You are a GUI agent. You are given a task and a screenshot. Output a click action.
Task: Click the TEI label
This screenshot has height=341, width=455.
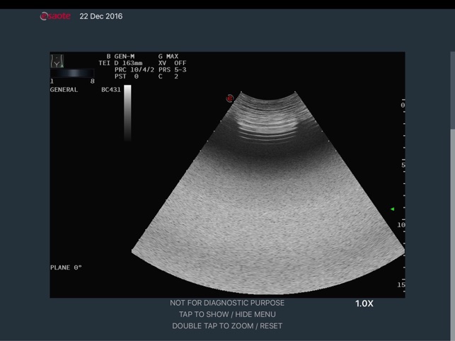[104, 63]
